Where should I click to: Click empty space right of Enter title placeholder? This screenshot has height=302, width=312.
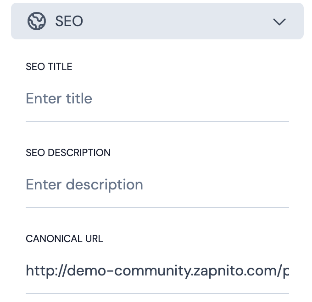(193, 98)
